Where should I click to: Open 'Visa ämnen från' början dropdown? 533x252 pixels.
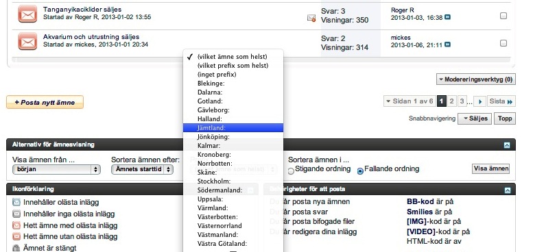coord(56,169)
